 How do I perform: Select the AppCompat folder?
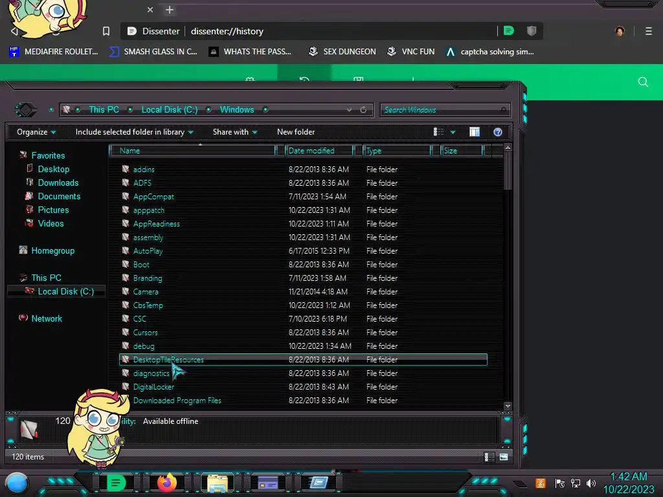(153, 197)
